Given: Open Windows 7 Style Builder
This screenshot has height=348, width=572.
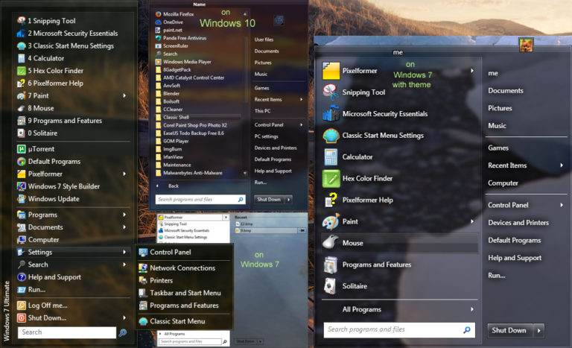Looking at the screenshot, I should click(x=63, y=186).
